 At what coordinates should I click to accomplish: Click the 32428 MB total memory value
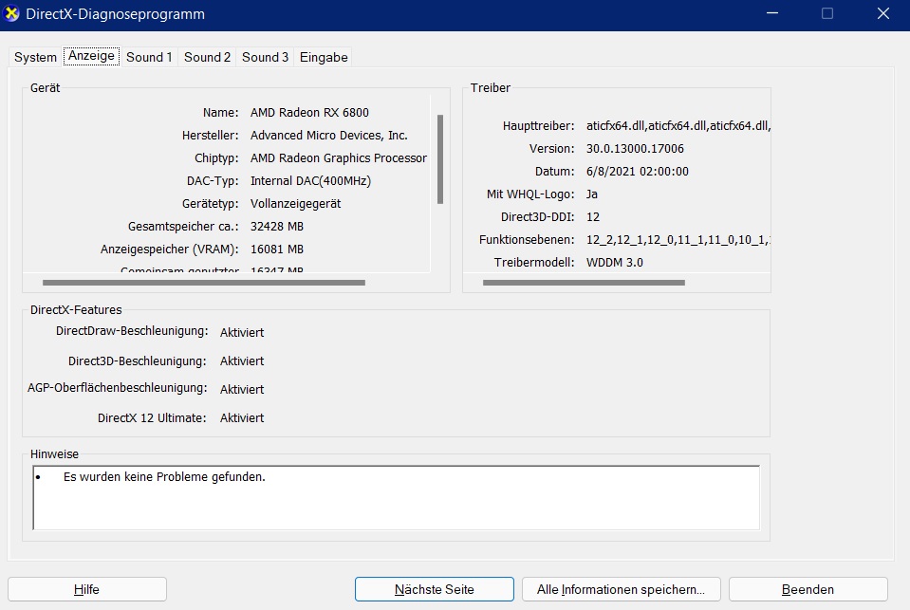tap(277, 227)
